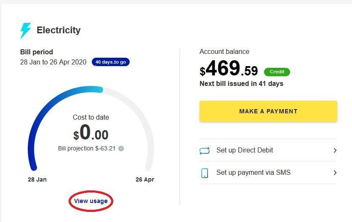Click the 26 Apr end date label

(145, 179)
